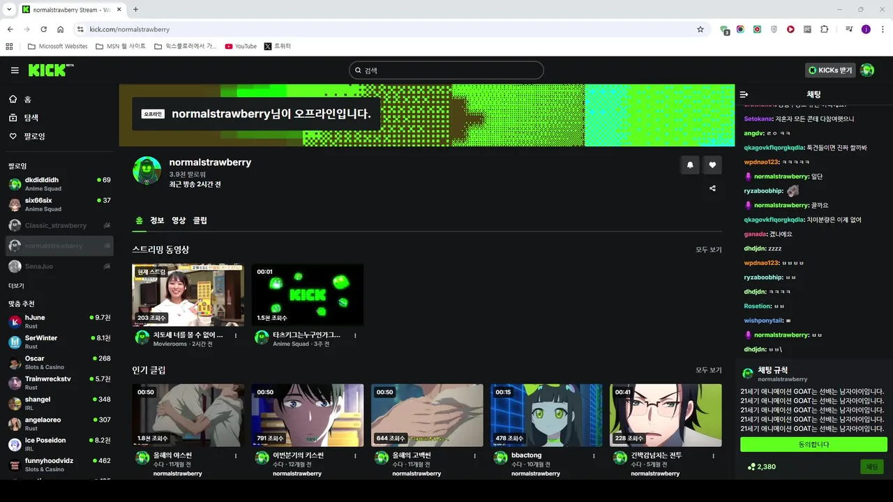Open dkdidldidh followed channel

59,184
